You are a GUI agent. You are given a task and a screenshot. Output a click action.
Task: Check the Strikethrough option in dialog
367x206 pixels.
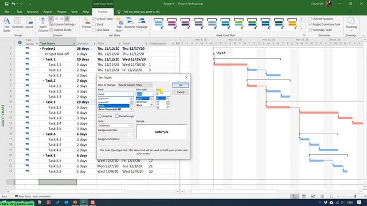117,116
